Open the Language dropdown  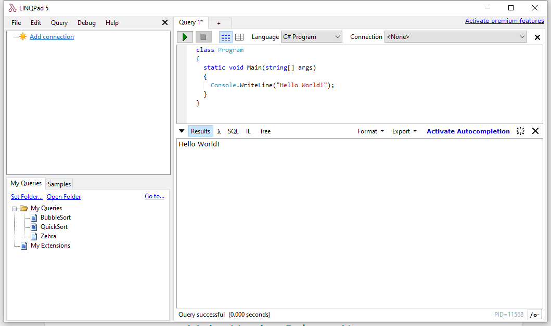click(x=311, y=37)
